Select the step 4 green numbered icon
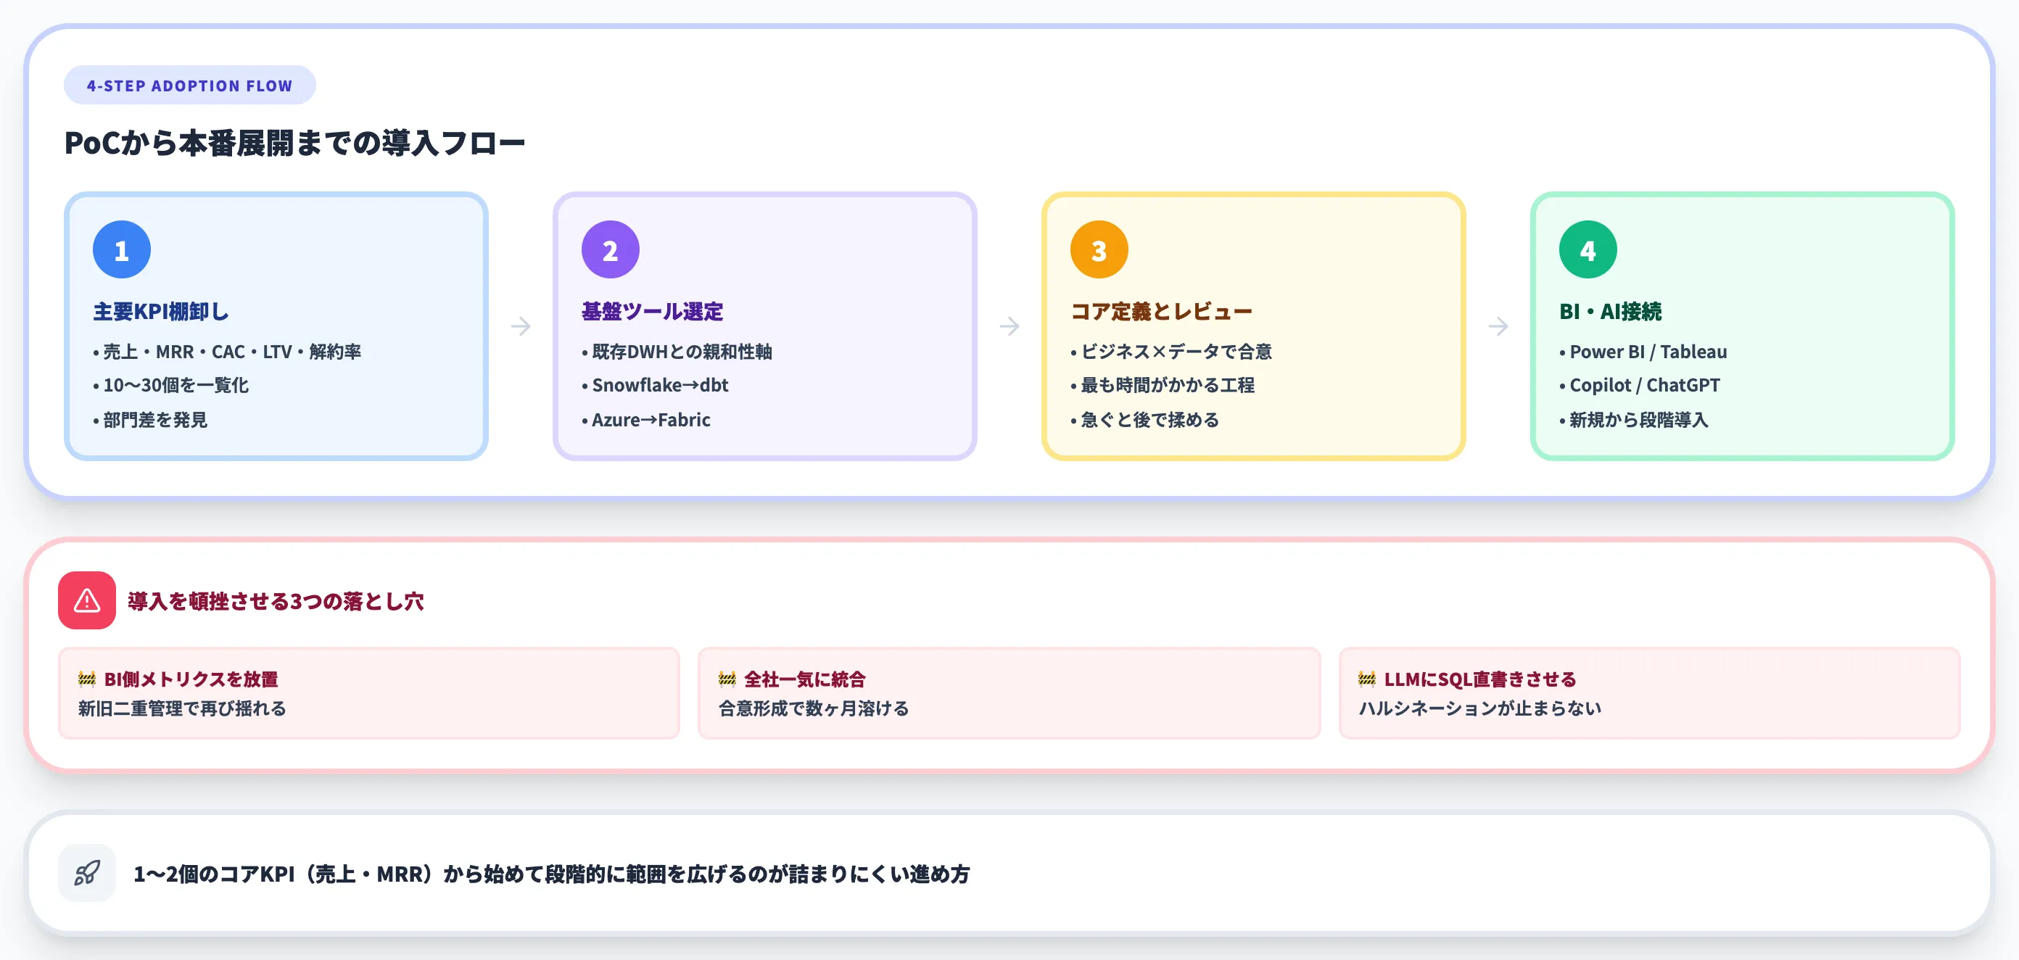Image resolution: width=2019 pixels, height=960 pixels. pyautogui.click(x=1587, y=249)
